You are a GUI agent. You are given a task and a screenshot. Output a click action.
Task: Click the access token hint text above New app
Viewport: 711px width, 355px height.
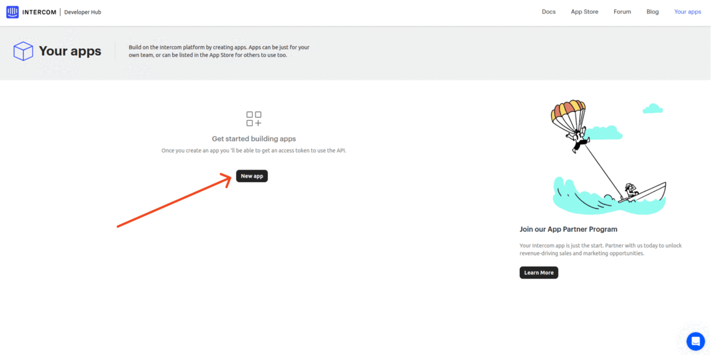click(x=254, y=151)
